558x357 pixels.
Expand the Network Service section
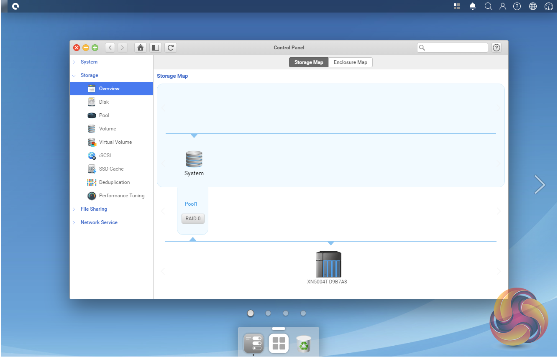[x=99, y=222]
